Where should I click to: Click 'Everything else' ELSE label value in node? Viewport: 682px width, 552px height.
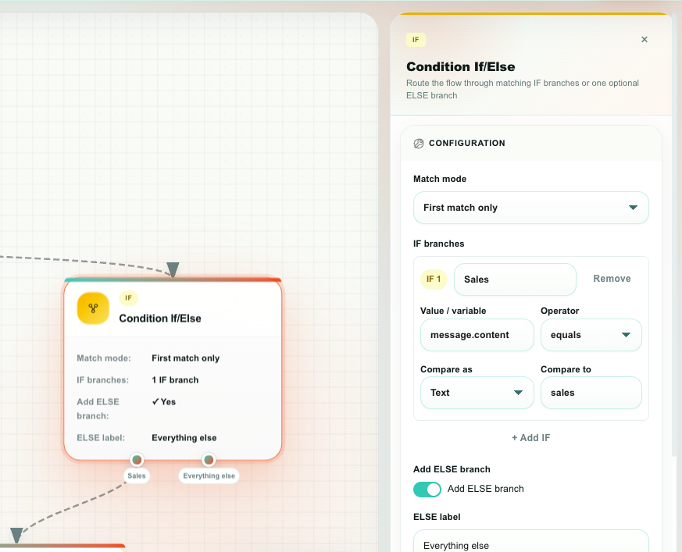pyautogui.click(x=184, y=438)
